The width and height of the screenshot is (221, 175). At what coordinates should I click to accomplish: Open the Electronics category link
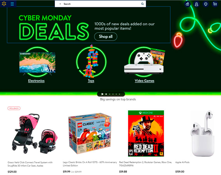(36, 81)
